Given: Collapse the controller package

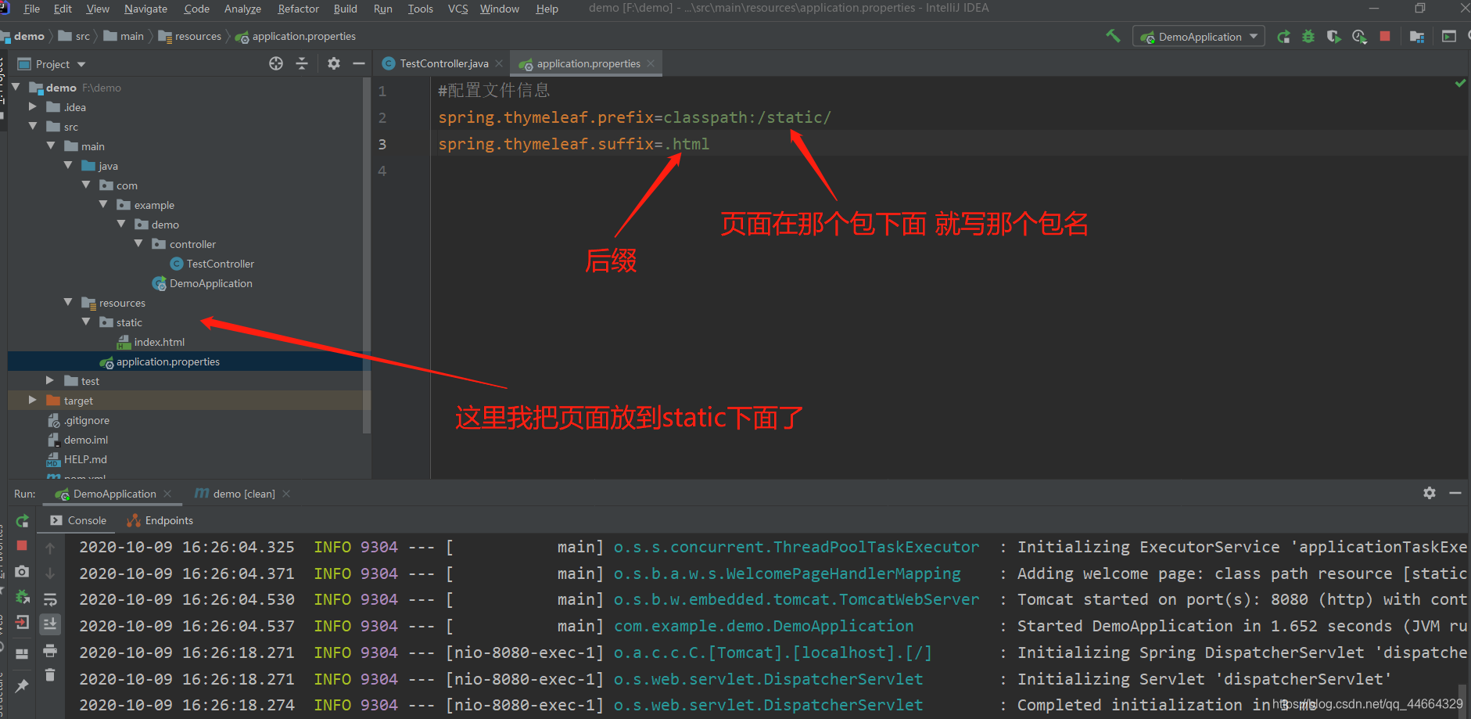Looking at the screenshot, I should click(x=138, y=243).
